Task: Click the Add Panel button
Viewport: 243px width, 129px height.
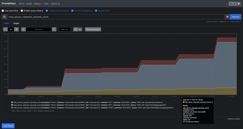Action: [x=8, y=126]
